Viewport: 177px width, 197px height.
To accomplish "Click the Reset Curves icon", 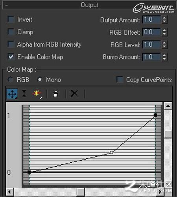I will click(x=55, y=94).
